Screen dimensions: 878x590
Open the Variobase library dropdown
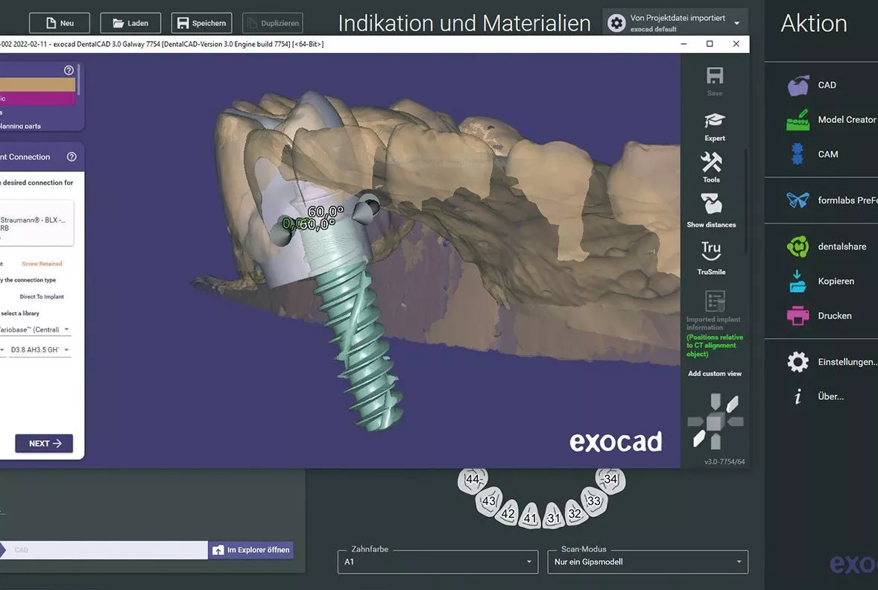tap(35, 330)
